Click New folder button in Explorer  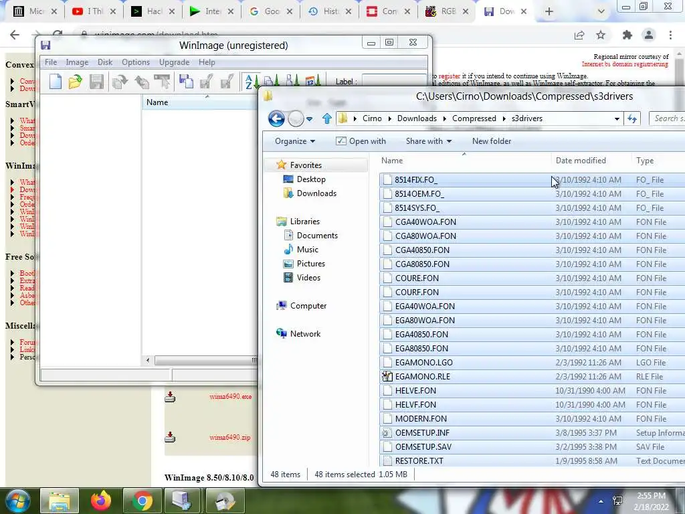492,141
